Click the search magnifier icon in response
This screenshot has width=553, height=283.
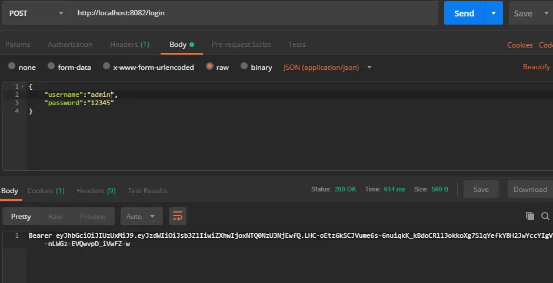coord(545,216)
